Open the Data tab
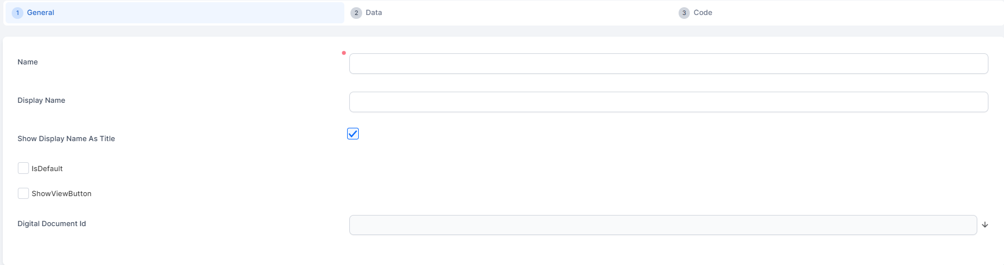 (x=374, y=13)
